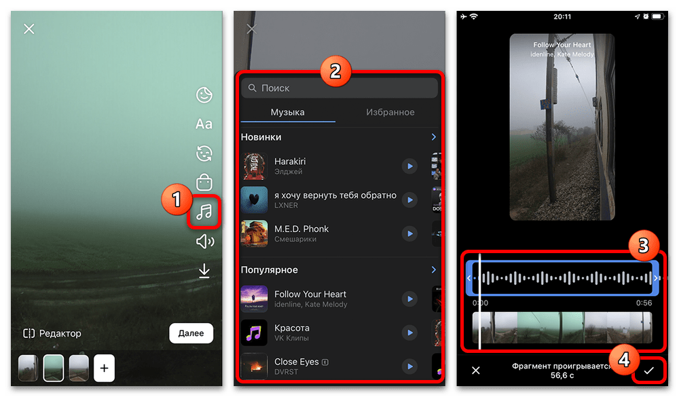Select the third story thumbnail
Viewport: 679px width, 397px height.
coord(79,368)
